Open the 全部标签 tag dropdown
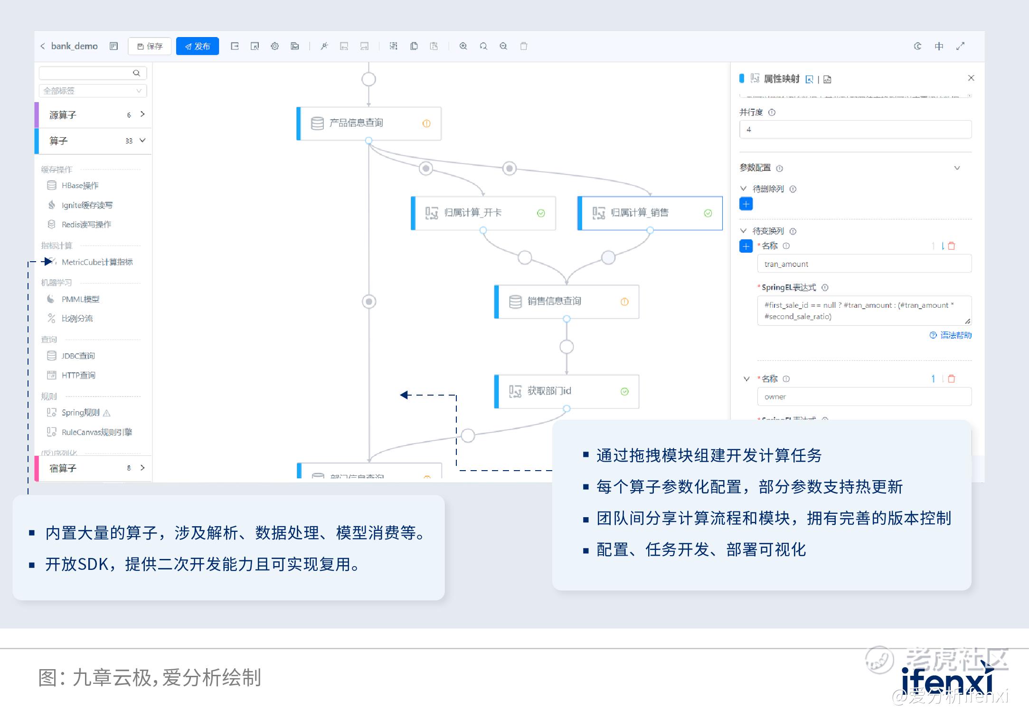 coord(93,91)
